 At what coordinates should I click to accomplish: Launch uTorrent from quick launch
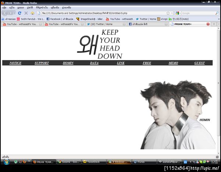coord(16,162)
